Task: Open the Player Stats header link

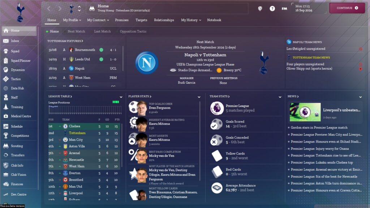Action: [140, 96]
